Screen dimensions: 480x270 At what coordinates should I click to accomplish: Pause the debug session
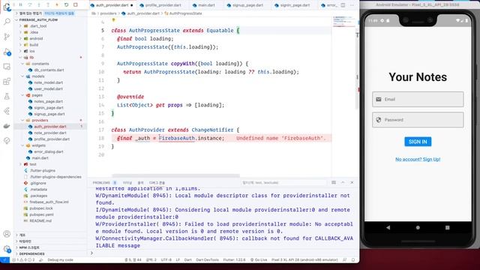[x=20, y=5]
